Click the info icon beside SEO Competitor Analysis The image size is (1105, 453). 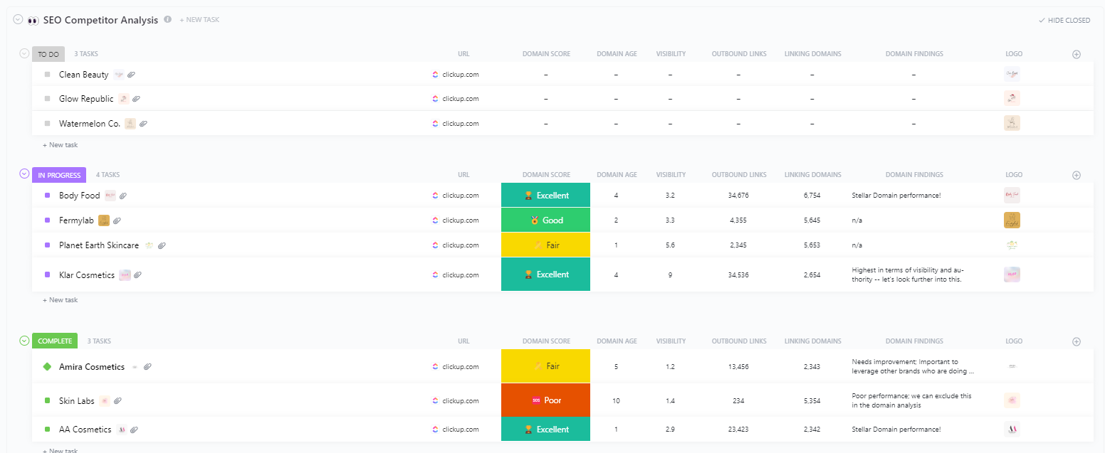point(168,20)
